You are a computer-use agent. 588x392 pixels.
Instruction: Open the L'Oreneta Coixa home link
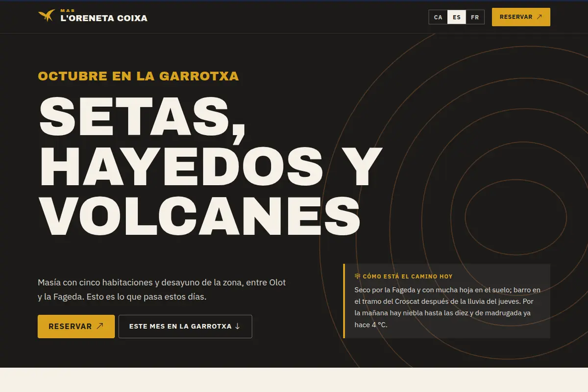tap(93, 16)
